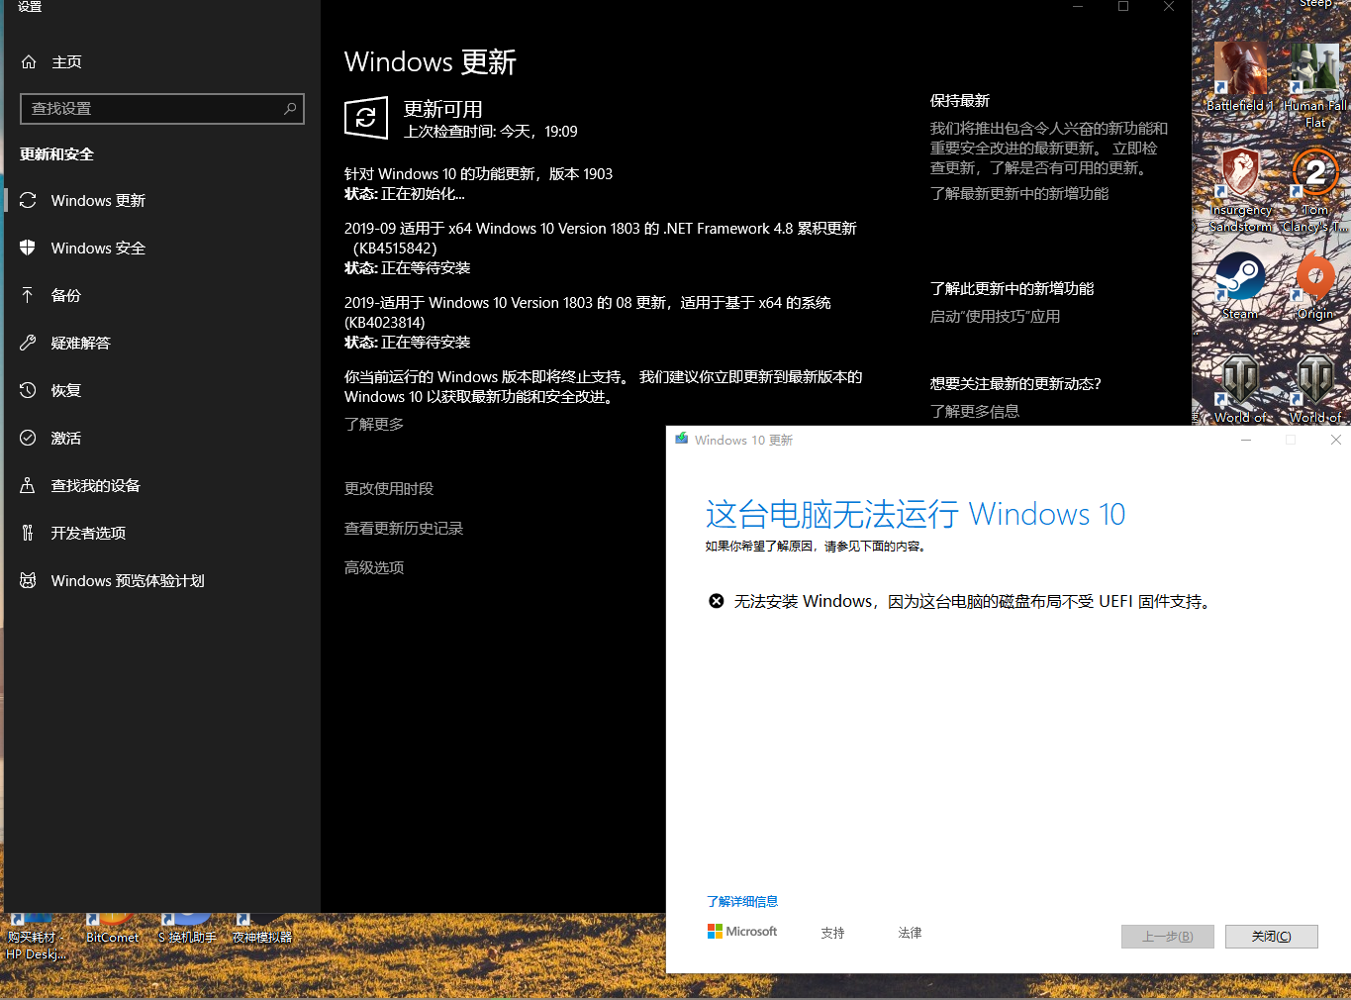
Task: Open 购买耗材 HP Deskjet desktop shortcut
Action: point(36,937)
